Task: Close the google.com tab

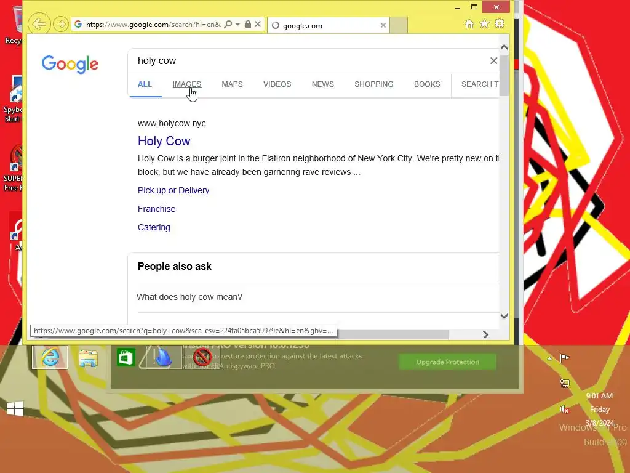Action: 383,25
